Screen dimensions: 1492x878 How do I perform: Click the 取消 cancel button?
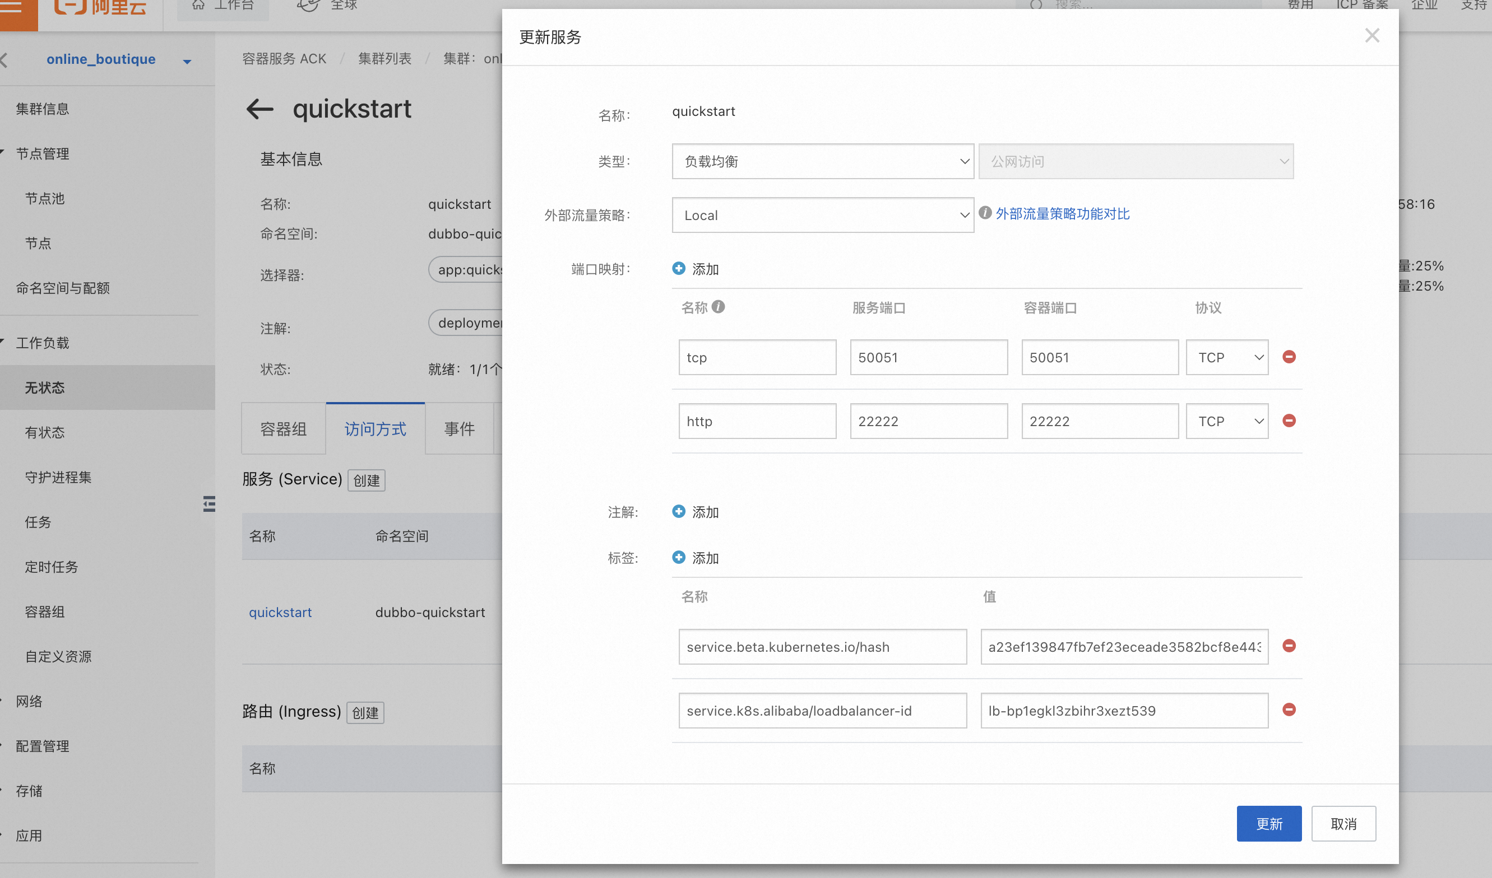coord(1343,823)
